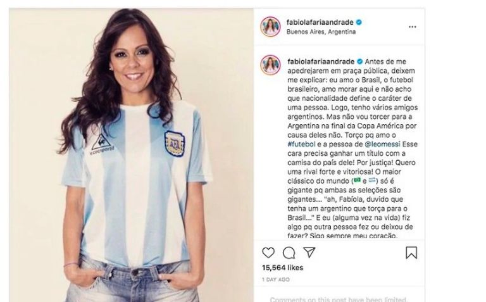The height and width of the screenshot is (302, 486).
Task: Click the comments limited notice text
Action: 338,299
